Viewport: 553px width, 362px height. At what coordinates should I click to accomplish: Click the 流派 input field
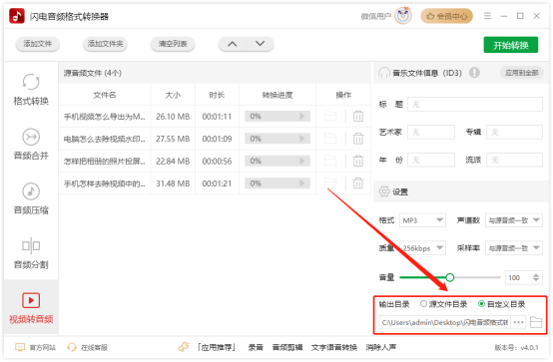(514, 160)
